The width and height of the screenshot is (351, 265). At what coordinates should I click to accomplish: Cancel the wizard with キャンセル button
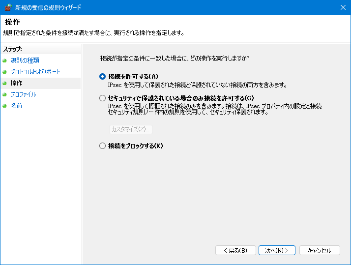click(x=320, y=250)
